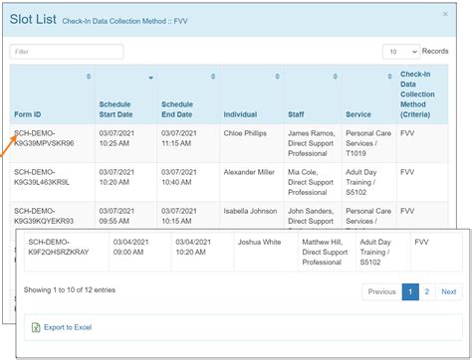Click Chloe Phillips cell
Screen dimensions: 472x360
(245, 133)
